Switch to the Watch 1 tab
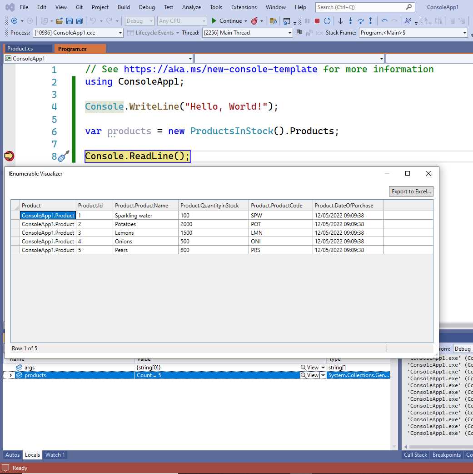This screenshot has height=474, width=473. [55, 455]
